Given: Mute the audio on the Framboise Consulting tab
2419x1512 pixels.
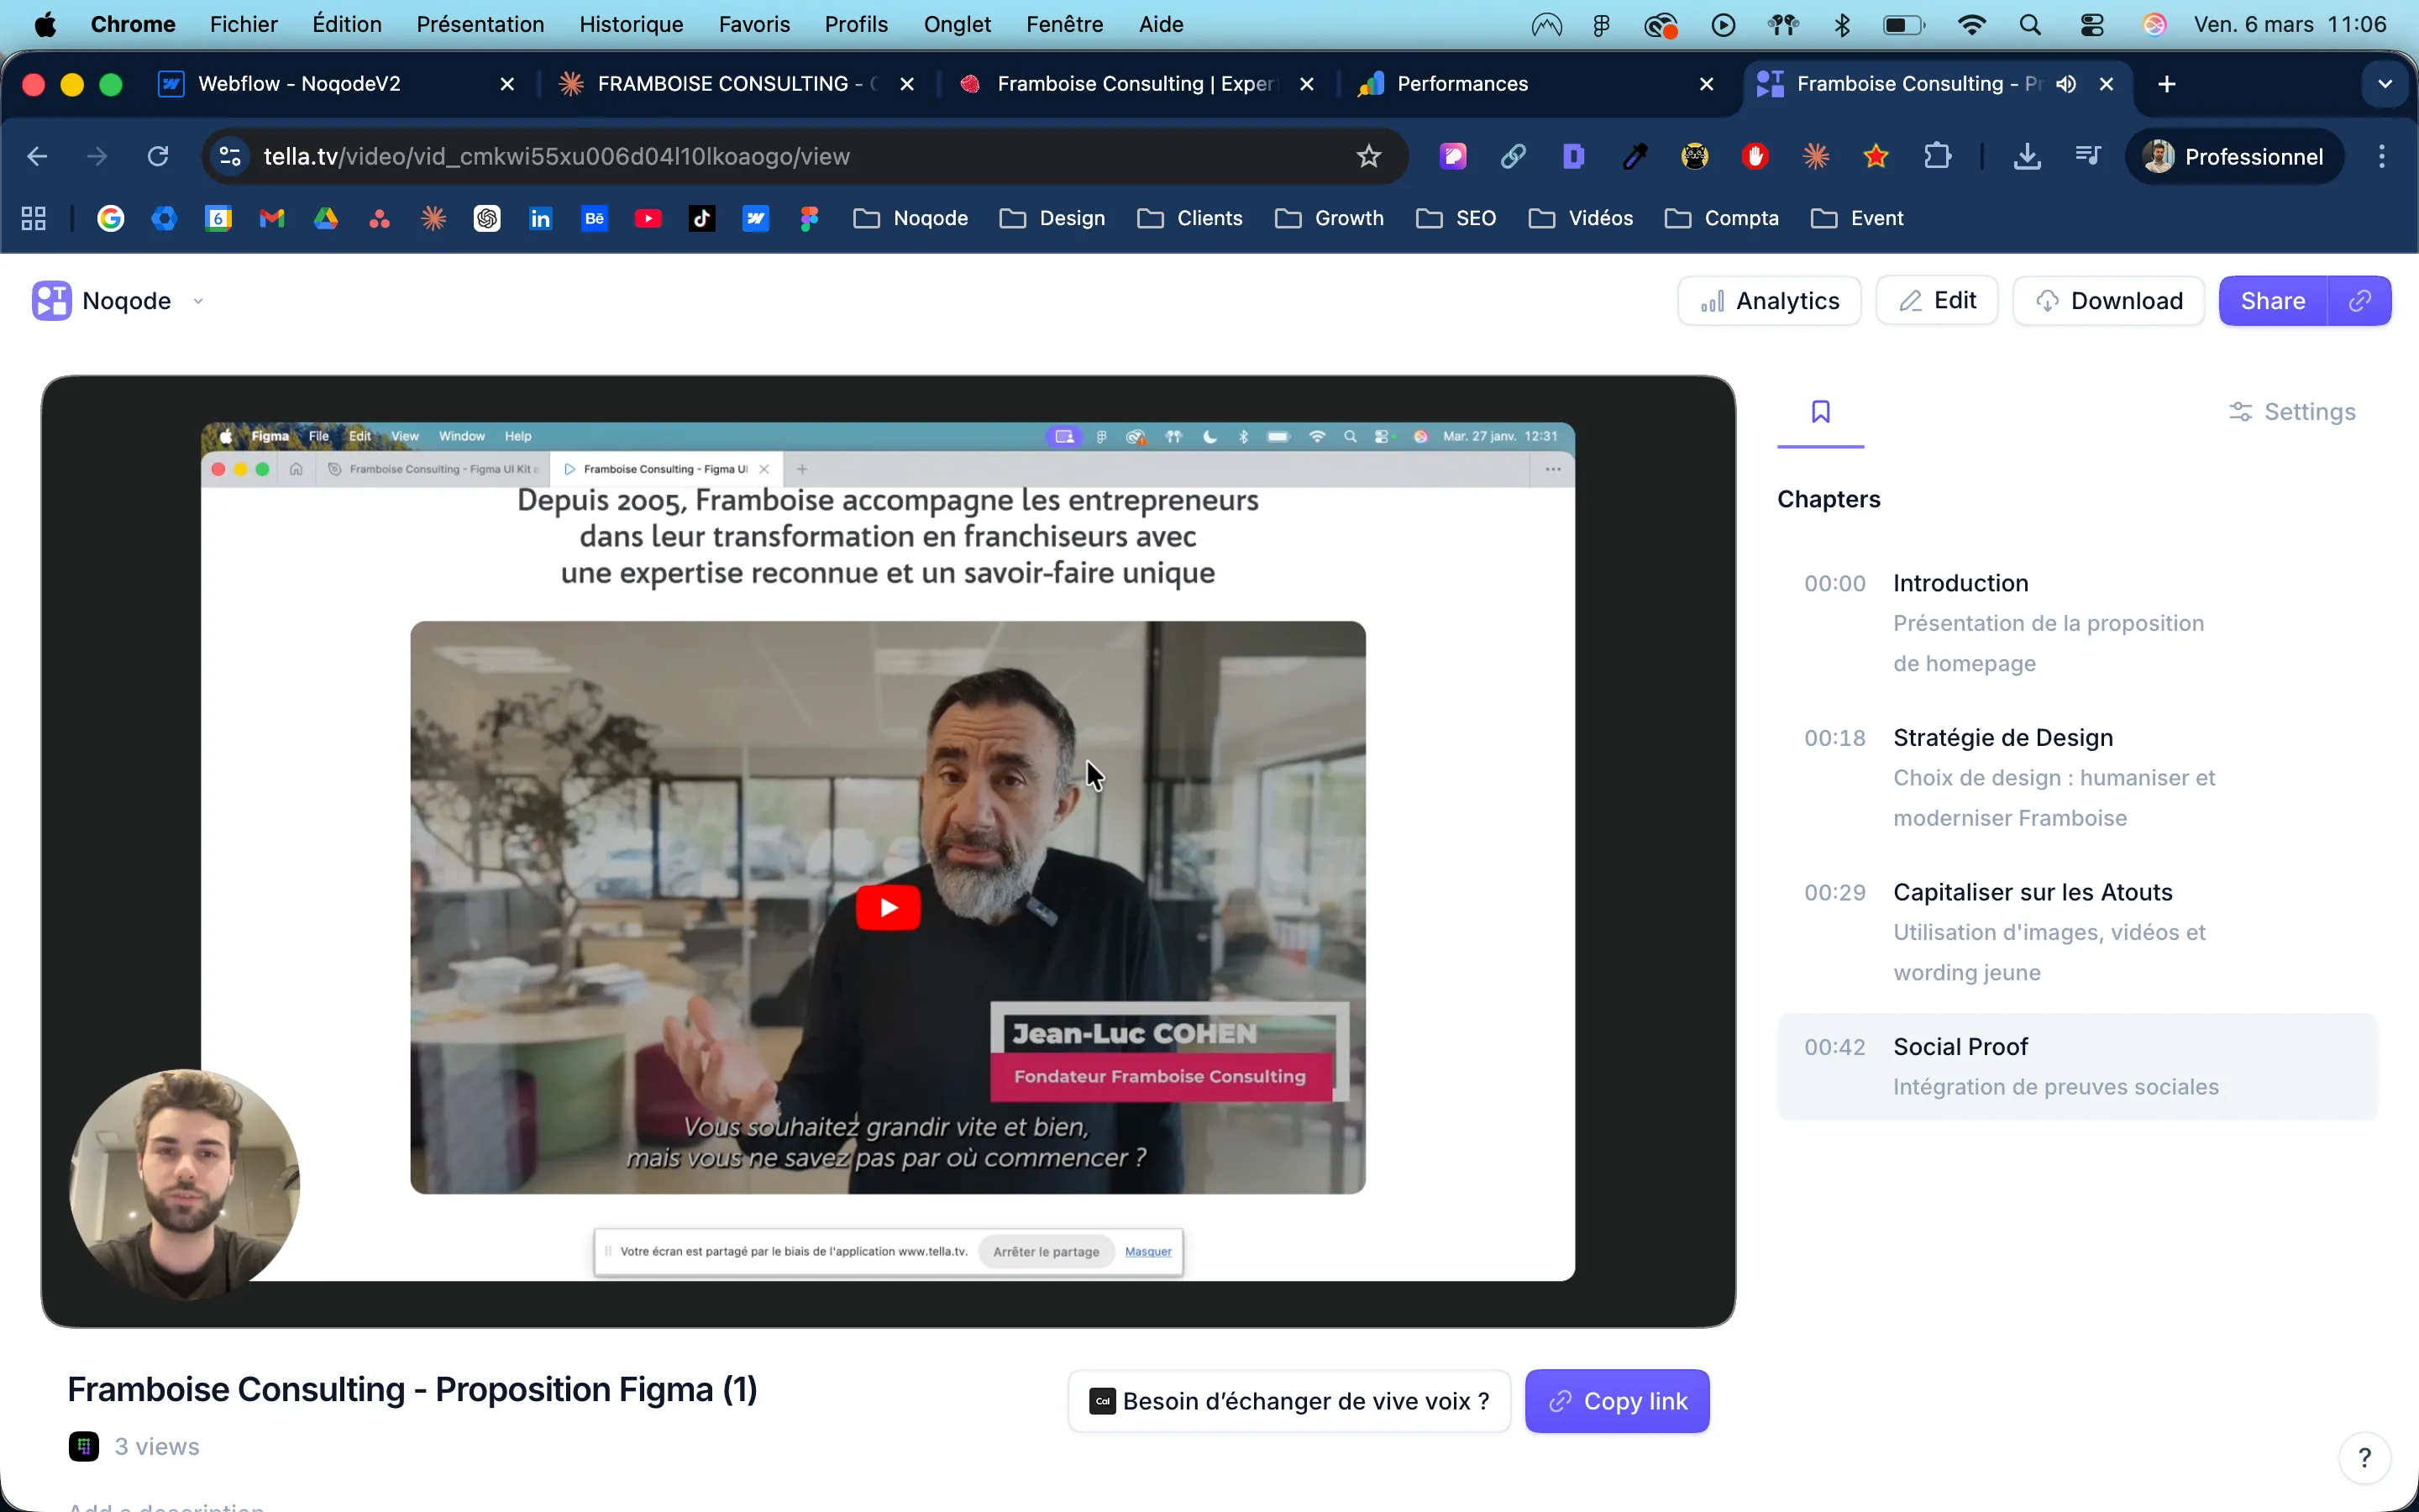Looking at the screenshot, I should click(x=2066, y=84).
